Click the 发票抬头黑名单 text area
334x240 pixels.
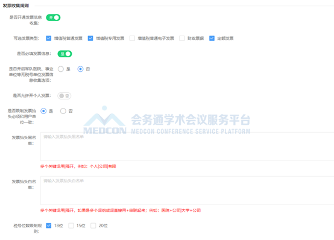(x=187, y=147)
